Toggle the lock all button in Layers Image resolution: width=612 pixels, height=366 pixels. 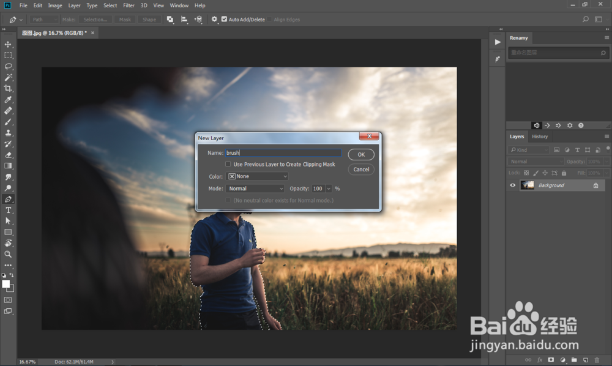point(564,173)
